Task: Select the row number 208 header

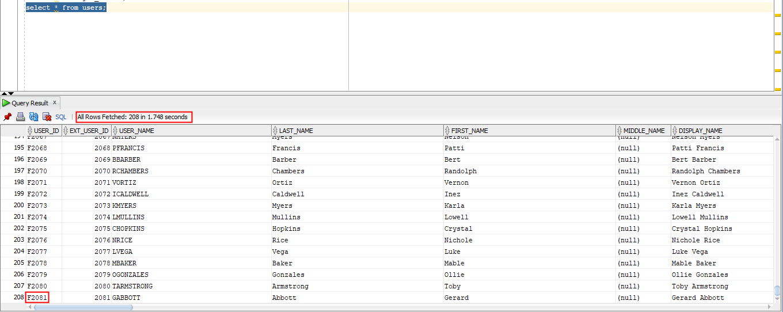Action: point(13,298)
